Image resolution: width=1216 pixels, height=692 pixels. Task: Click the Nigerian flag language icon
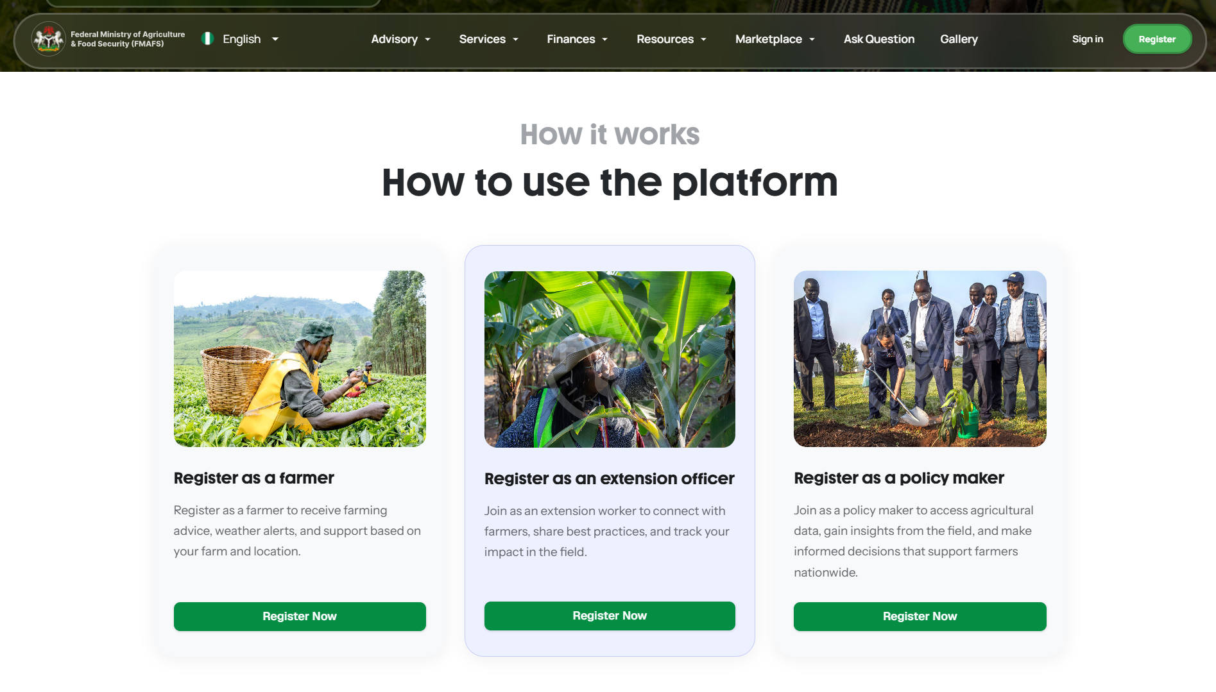pos(207,38)
